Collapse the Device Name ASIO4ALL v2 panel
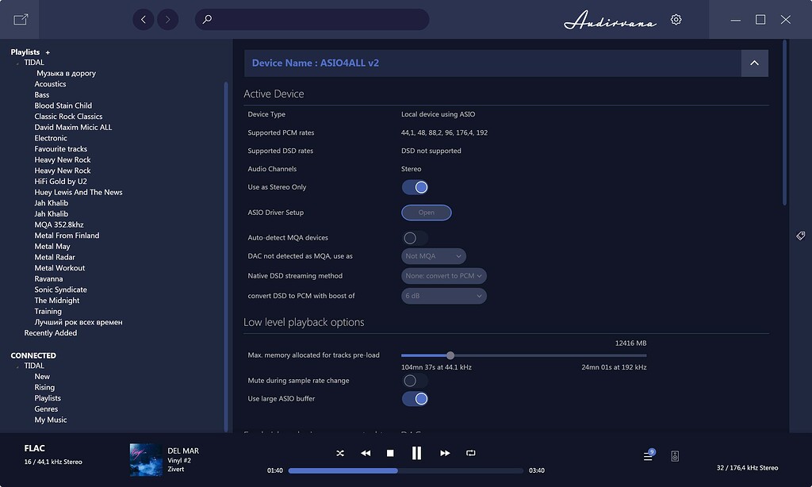Viewport: 812px width, 487px height. pos(755,63)
